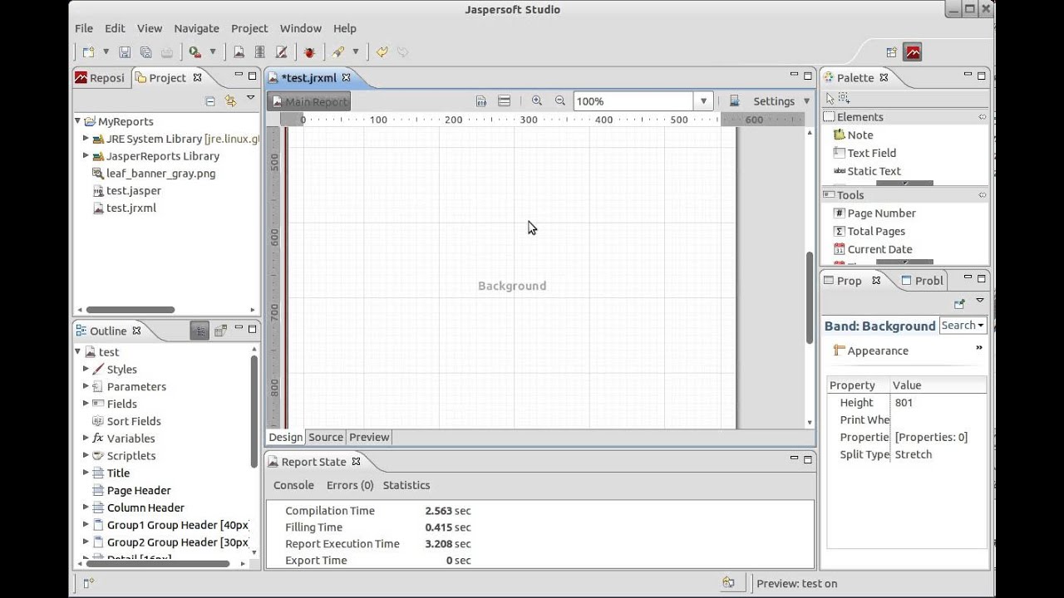
Task: Click Link with Editor arrows in the Project panel
Action: pyautogui.click(x=230, y=101)
